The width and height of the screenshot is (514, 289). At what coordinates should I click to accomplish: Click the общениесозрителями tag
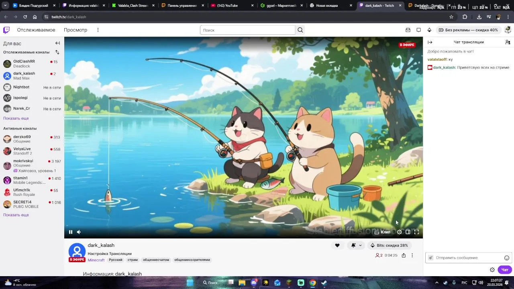click(x=192, y=260)
